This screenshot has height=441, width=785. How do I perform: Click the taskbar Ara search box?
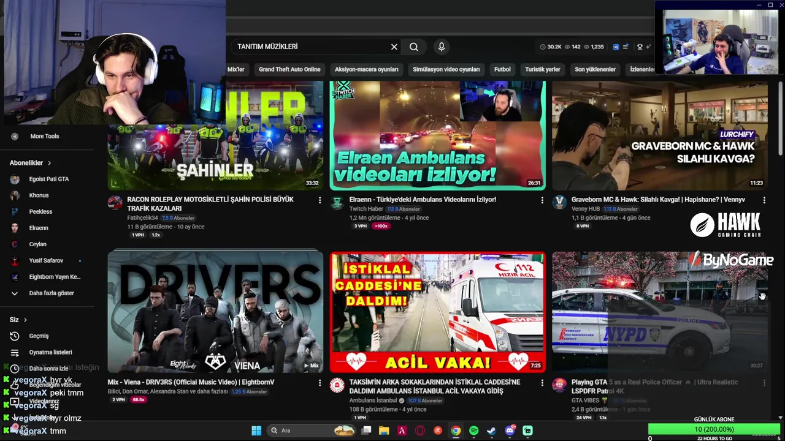coord(312,431)
